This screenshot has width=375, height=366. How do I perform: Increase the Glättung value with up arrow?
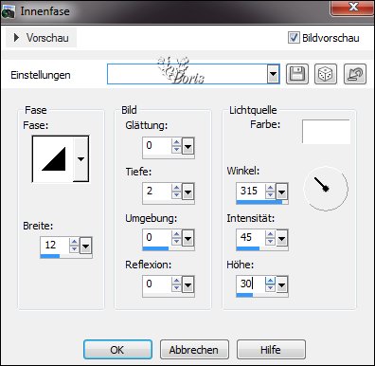click(176, 142)
